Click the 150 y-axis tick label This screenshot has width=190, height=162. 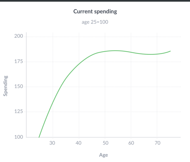point(18,87)
